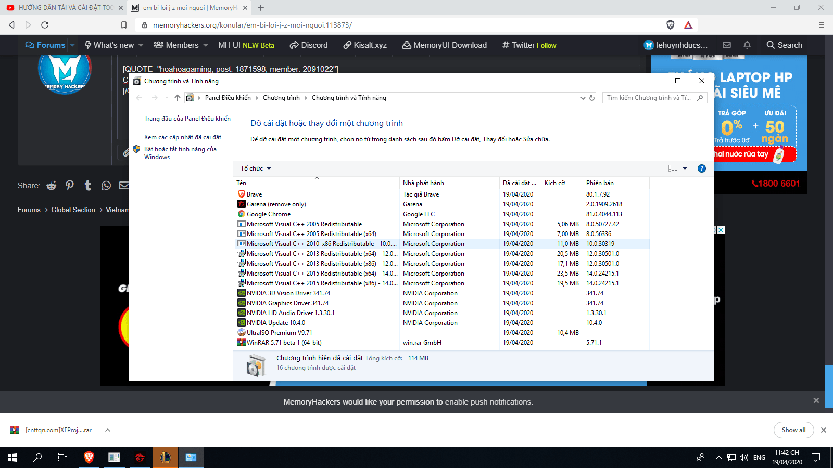Select UltraISO Premium V9.71 entry

click(x=280, y=333)
